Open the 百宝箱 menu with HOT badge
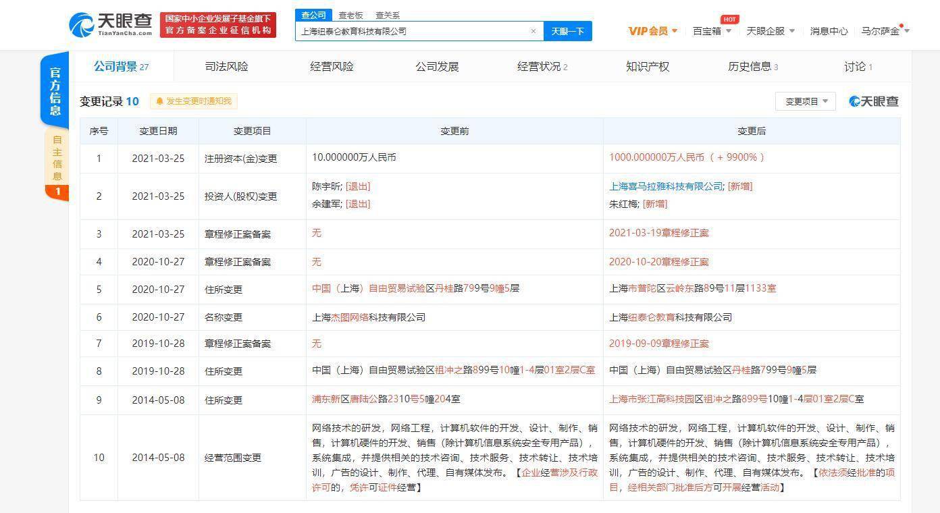The image size is (940, 513). pyautogui.click(x=712, y=31)
